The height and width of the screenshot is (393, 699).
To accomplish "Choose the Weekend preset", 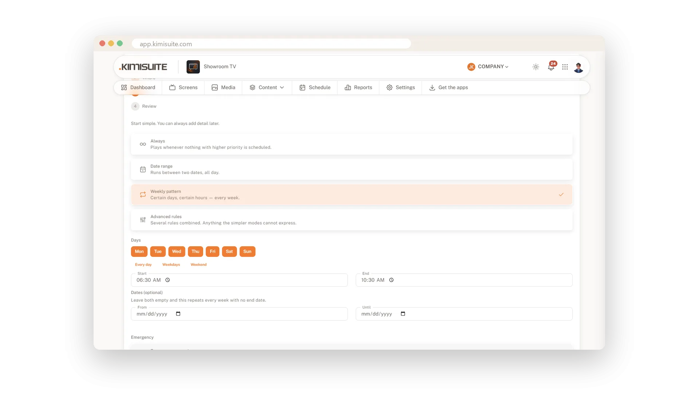I will pos(198,265).
